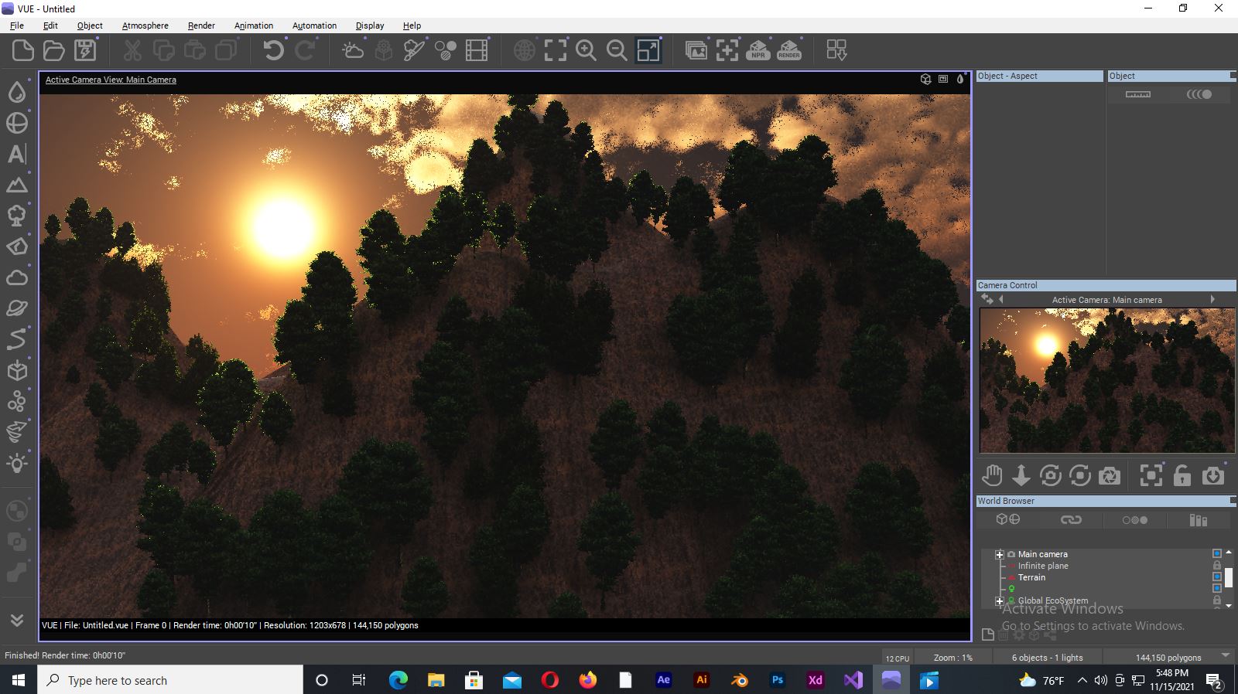
Task: Select Terrain in World Browser
Action: coord(1031,577)
